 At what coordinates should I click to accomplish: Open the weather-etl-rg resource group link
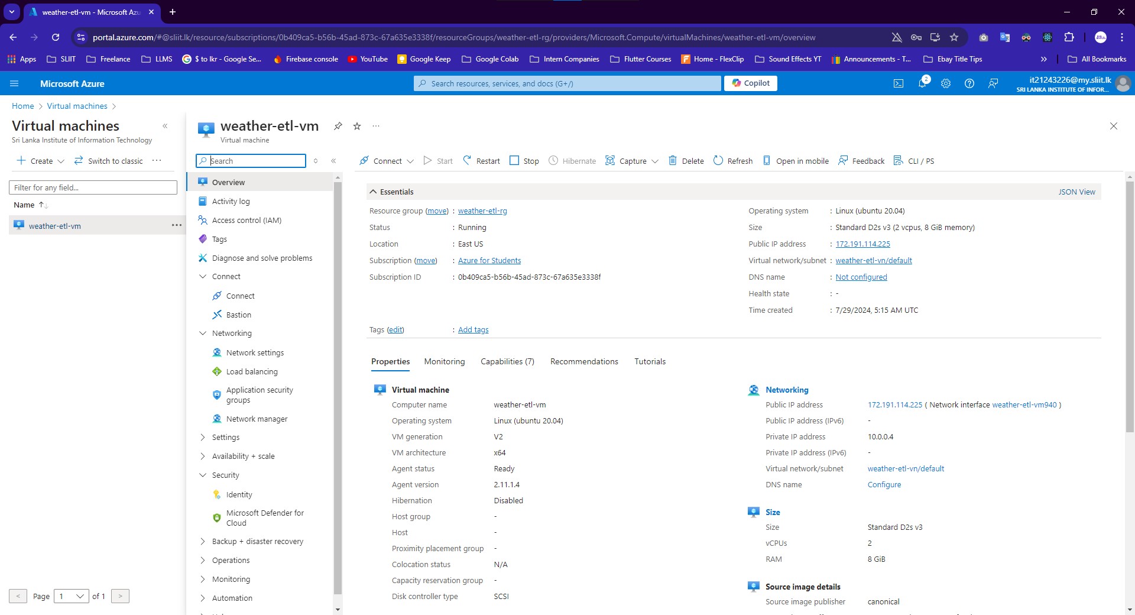(x=482, y=211)
